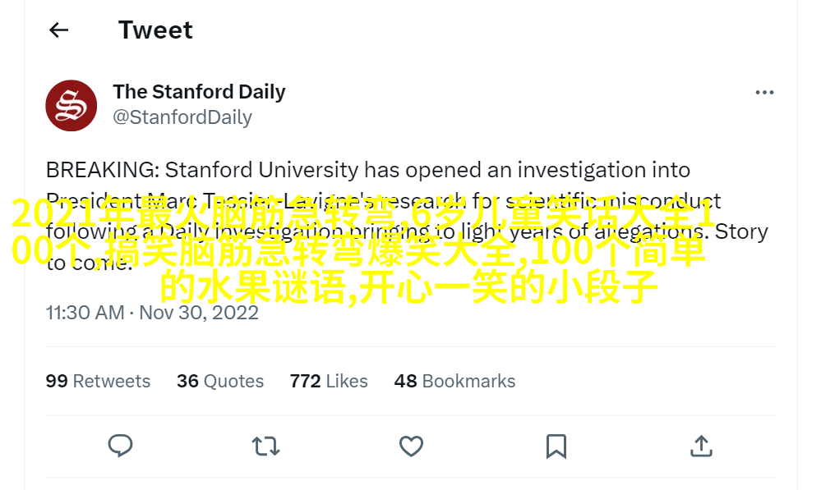Open The Stanford Daily display name link
Viewport: 835px width, 490px height.
199,92
